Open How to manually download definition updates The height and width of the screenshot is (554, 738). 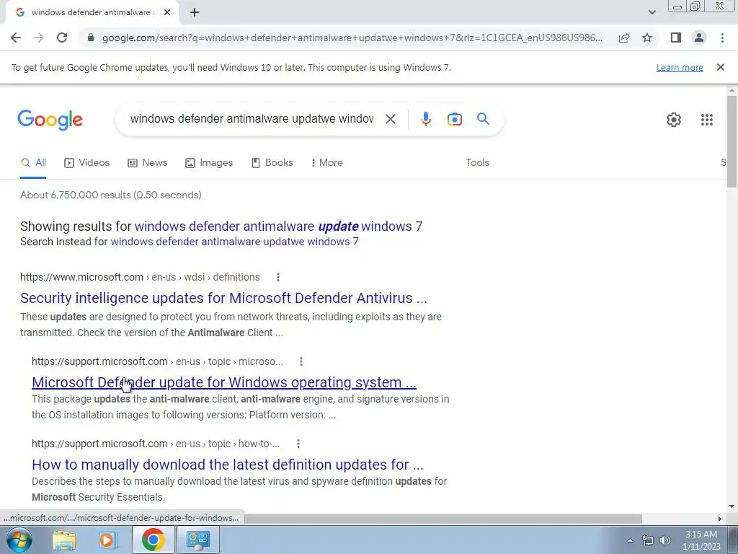[x=228, y=465]
